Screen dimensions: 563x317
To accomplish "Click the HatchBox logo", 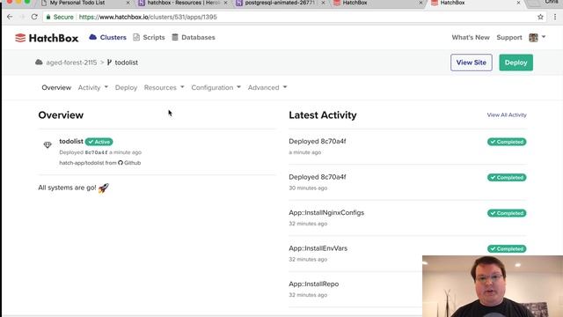I will click(x=47, y=38).
